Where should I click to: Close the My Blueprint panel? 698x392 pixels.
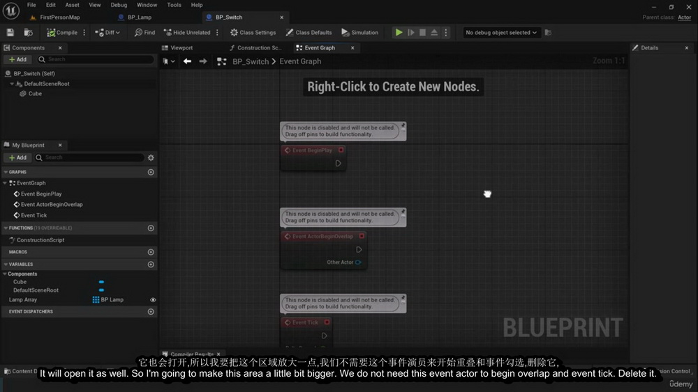coord(60,145)
